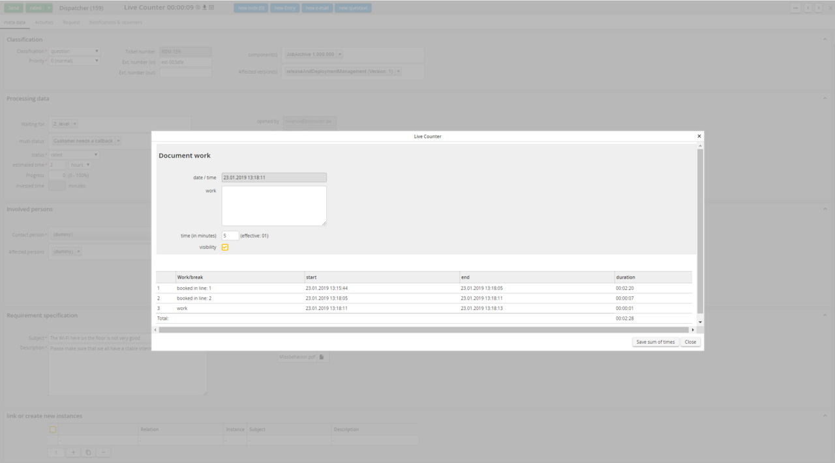Expand the Priority dropdown
Viewport: 835px width, 463px height.
pyautogui.click(x=75, y=61)
